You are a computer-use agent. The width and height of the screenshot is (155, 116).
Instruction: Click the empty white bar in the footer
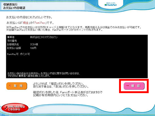[x=64, y=110]
